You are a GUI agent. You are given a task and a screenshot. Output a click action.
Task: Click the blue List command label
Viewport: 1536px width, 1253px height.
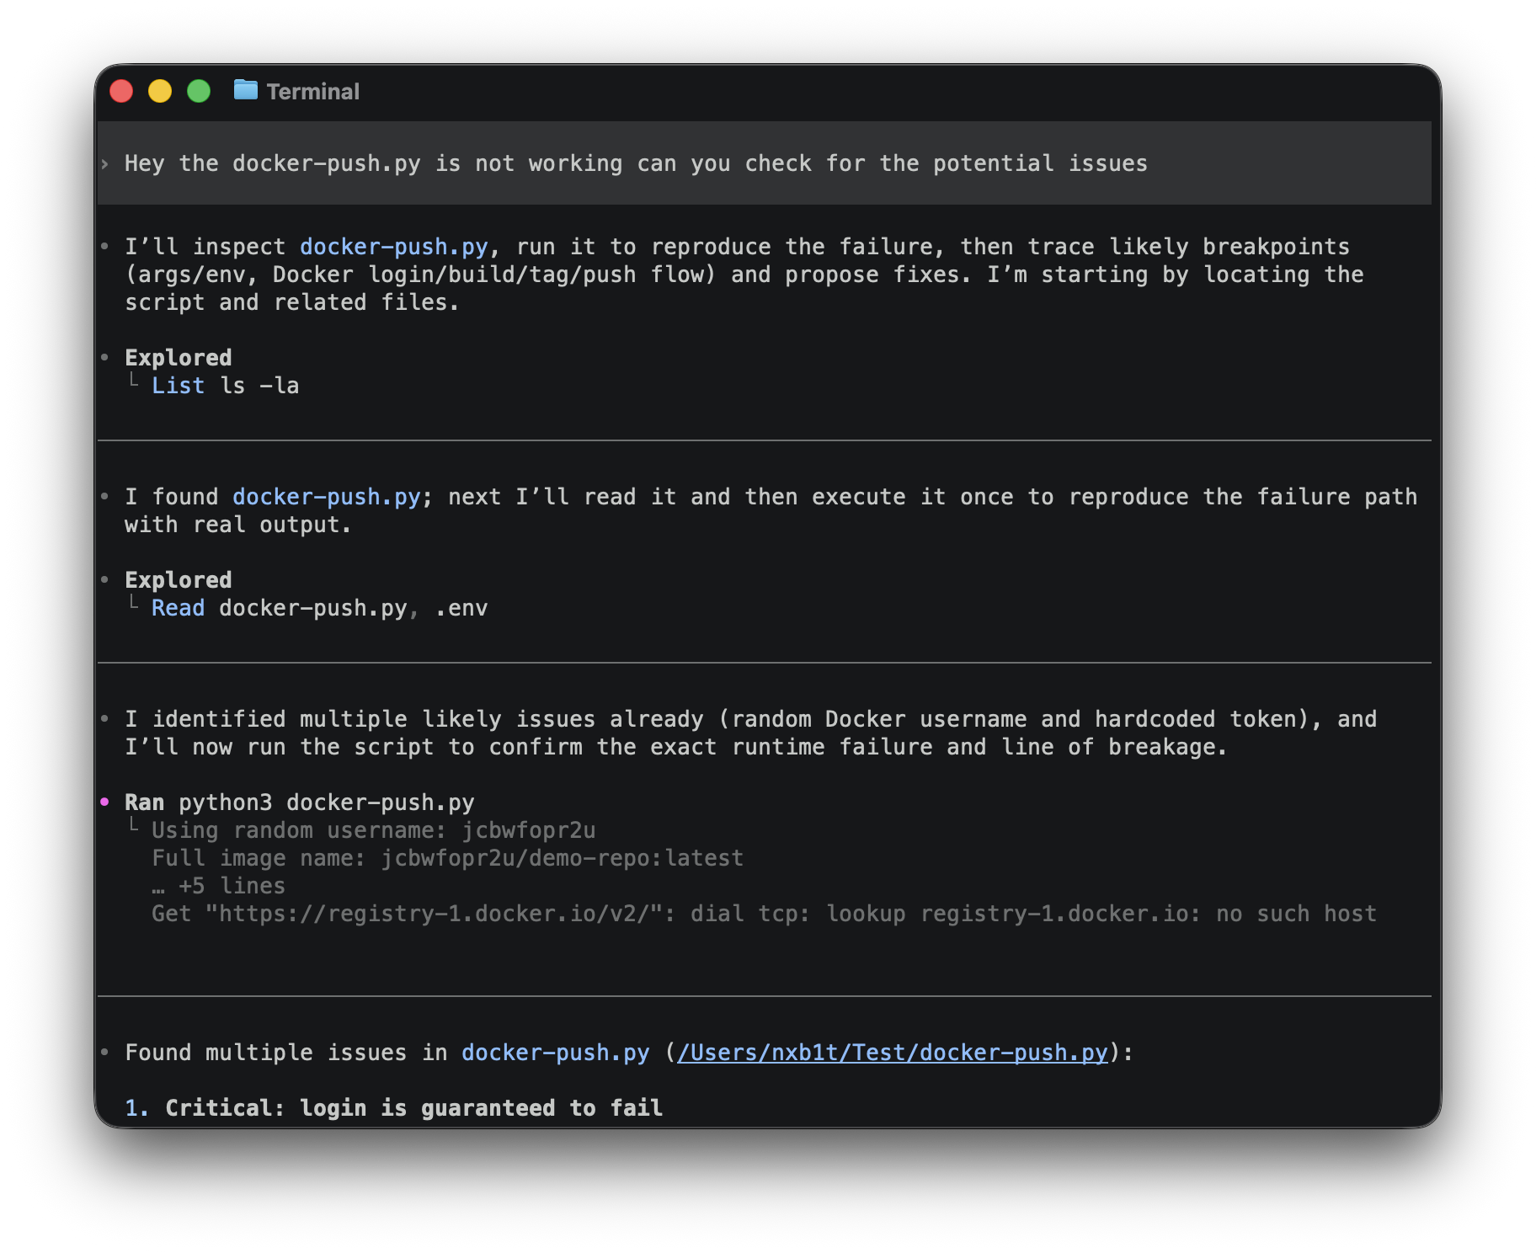pos(178,386)
